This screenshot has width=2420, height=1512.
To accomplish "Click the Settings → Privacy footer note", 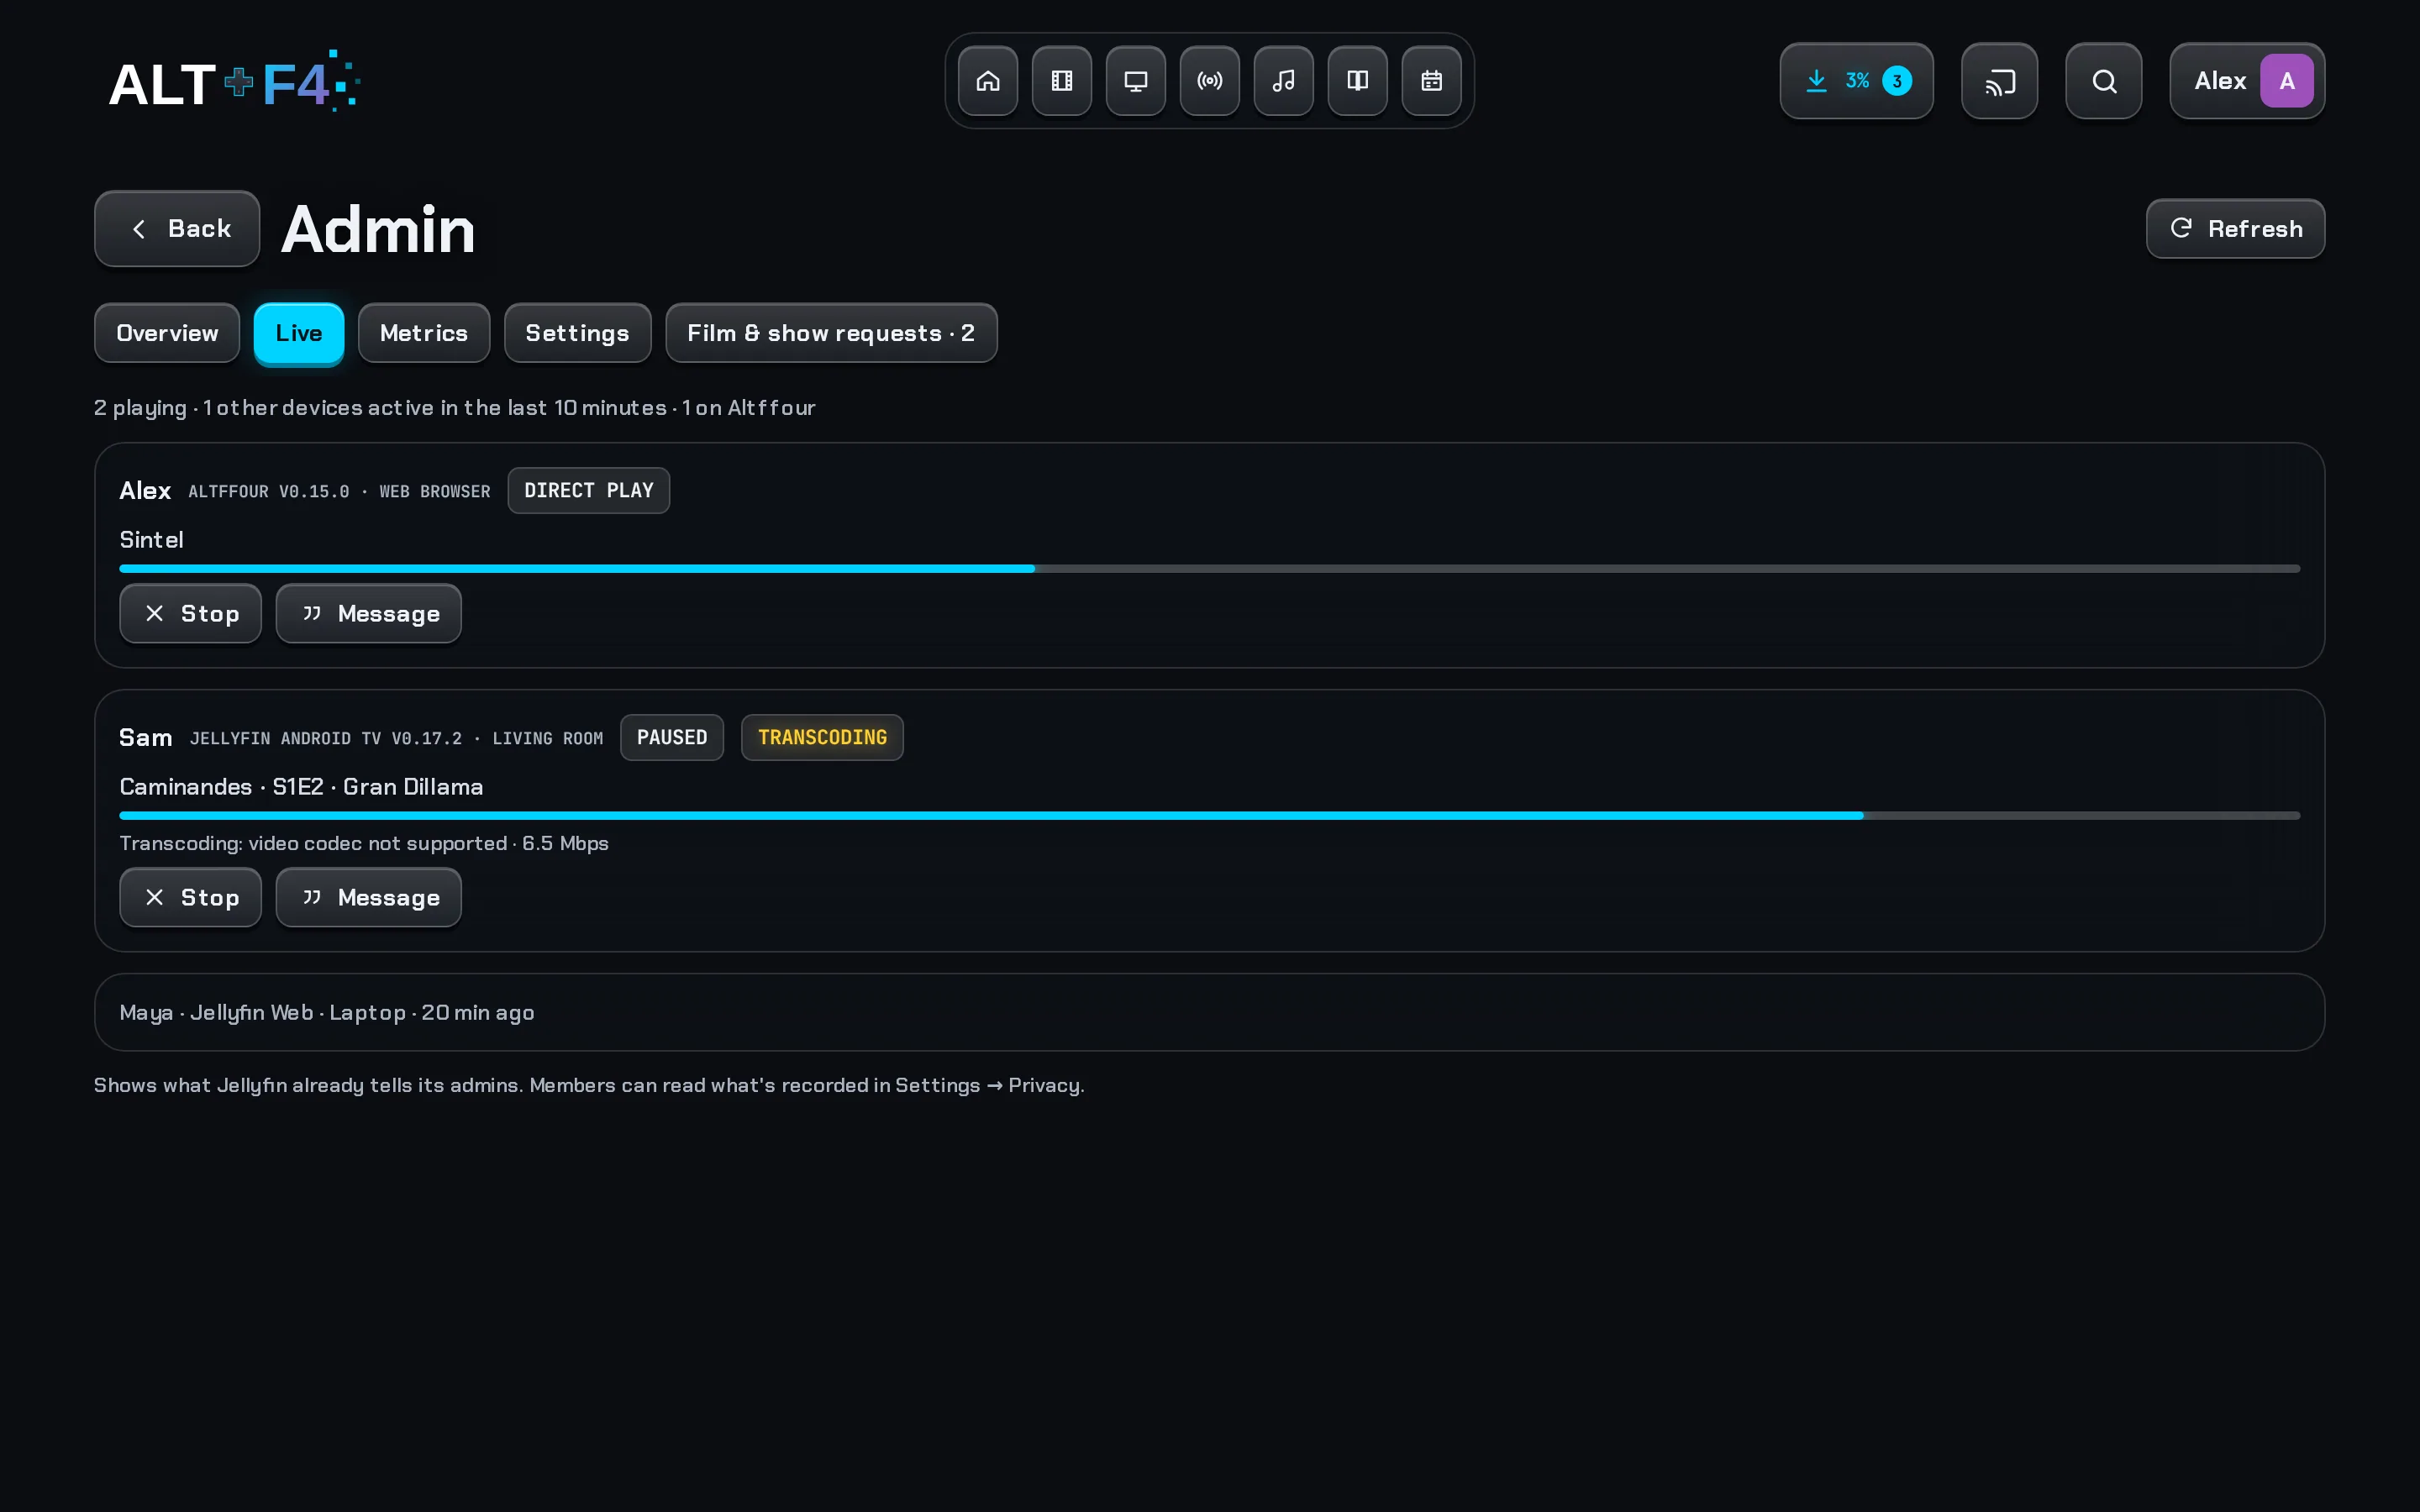I will point(589,1085).
